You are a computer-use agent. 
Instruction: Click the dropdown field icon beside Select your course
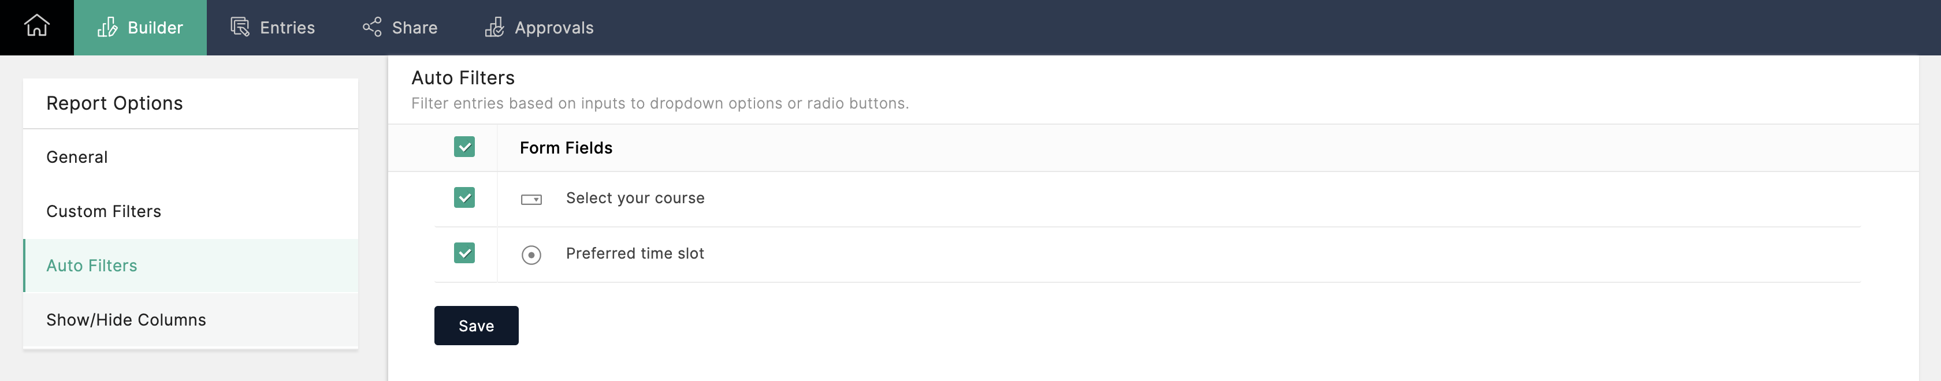(531, 200)
